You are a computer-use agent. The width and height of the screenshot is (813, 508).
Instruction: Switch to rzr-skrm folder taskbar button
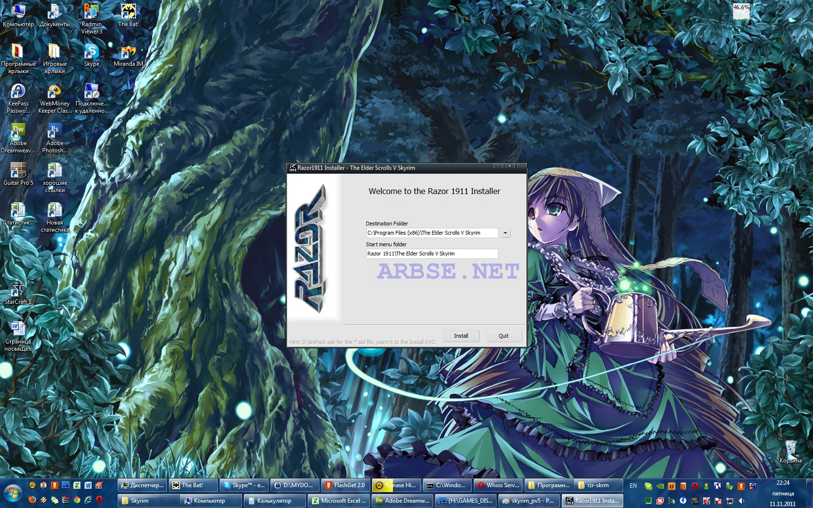[599, 485]
